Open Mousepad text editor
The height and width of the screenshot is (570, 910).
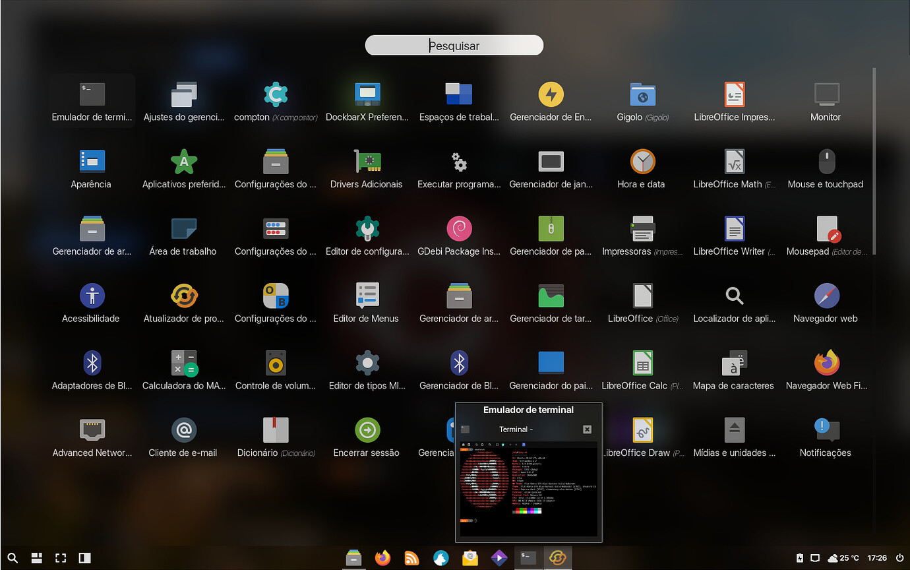(826, 236)
